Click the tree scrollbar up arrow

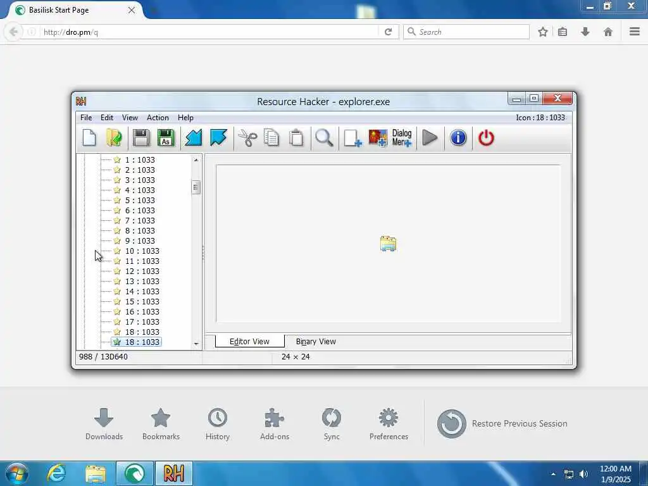pyautogui.click(x=196, y=160)
